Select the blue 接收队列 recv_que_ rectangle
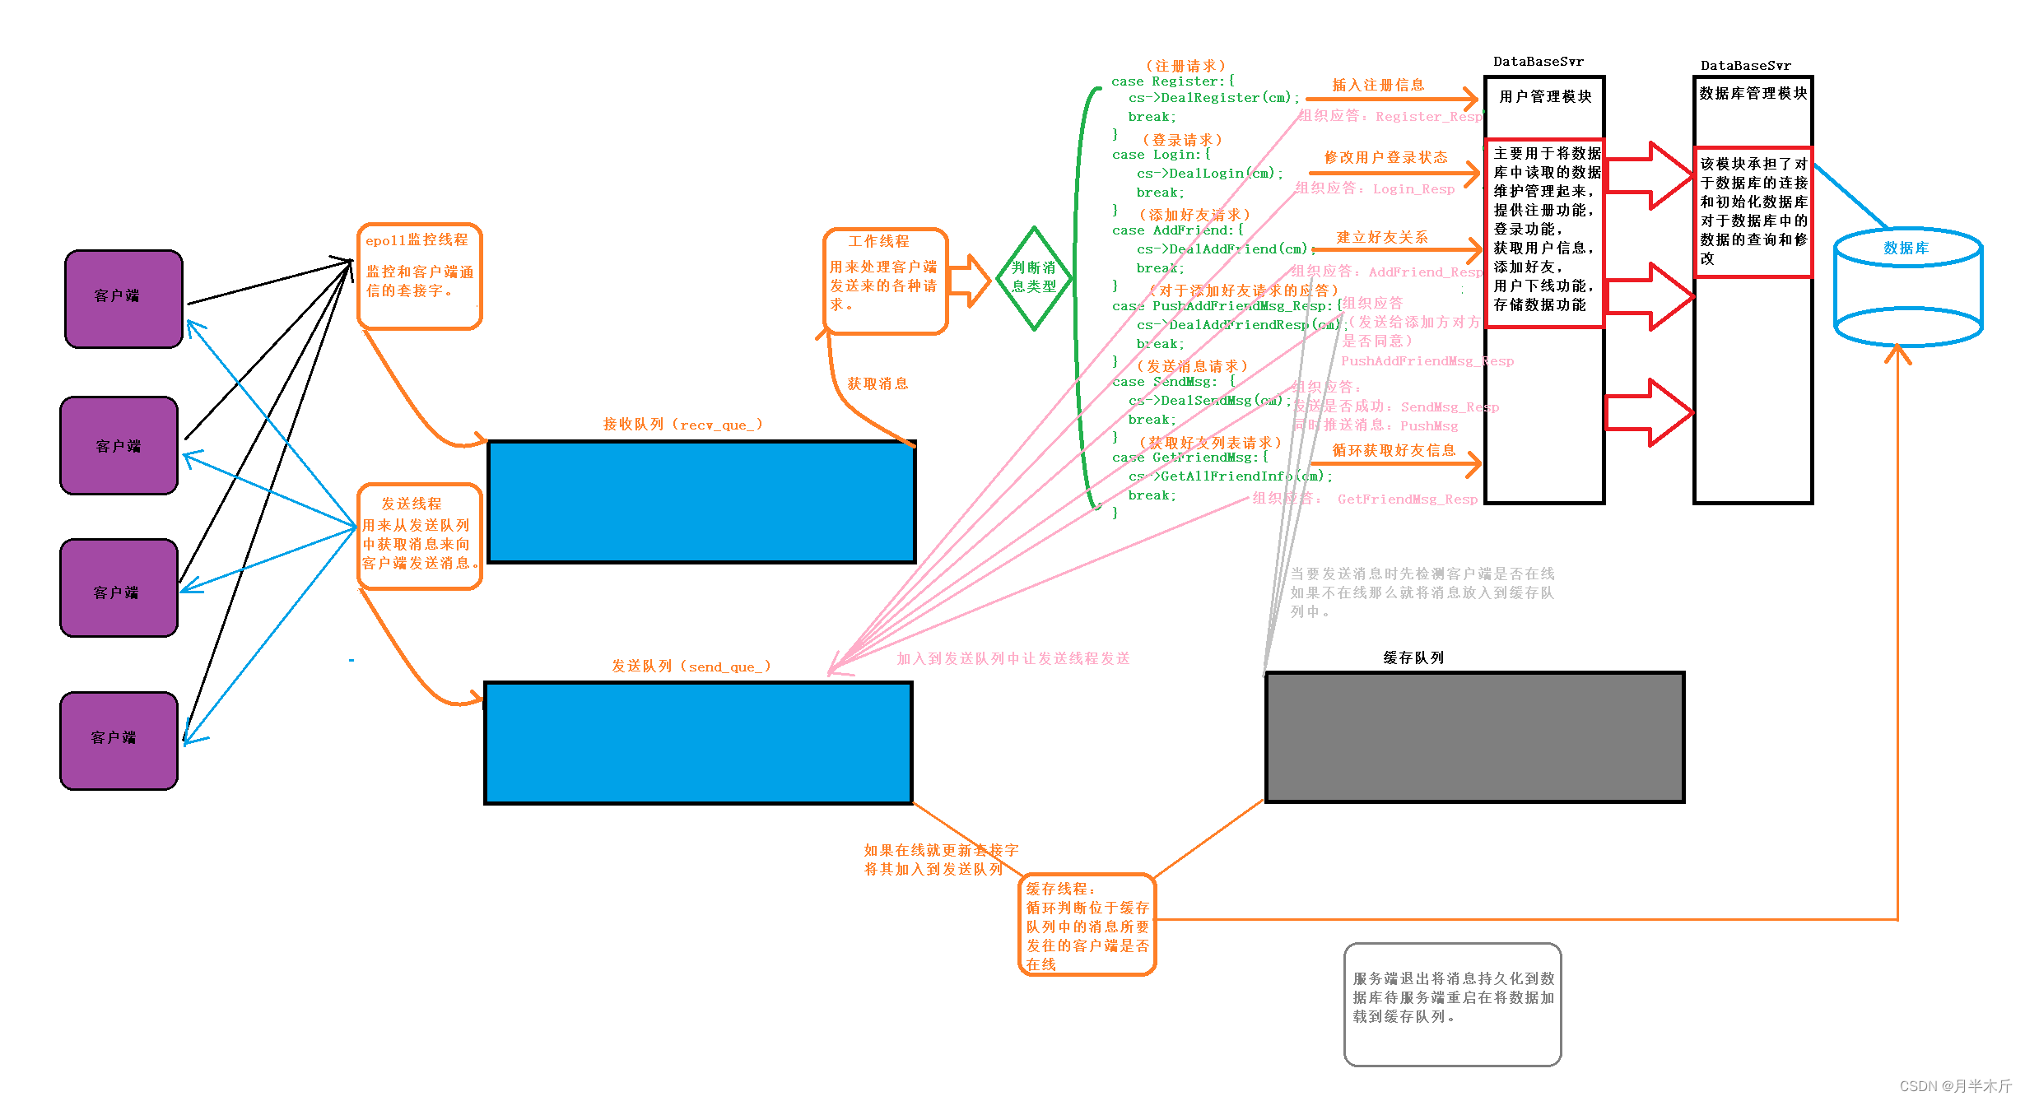 coord(701,502)
